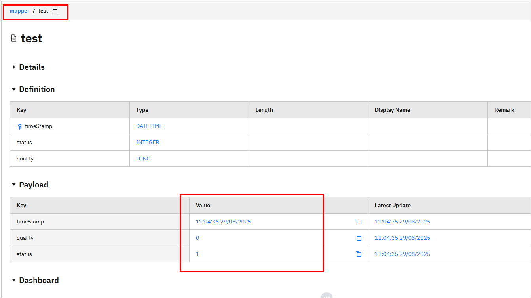Click the Display Name column header
The width and height of the screenshot is (531, 298).
(x=392, y=110)
